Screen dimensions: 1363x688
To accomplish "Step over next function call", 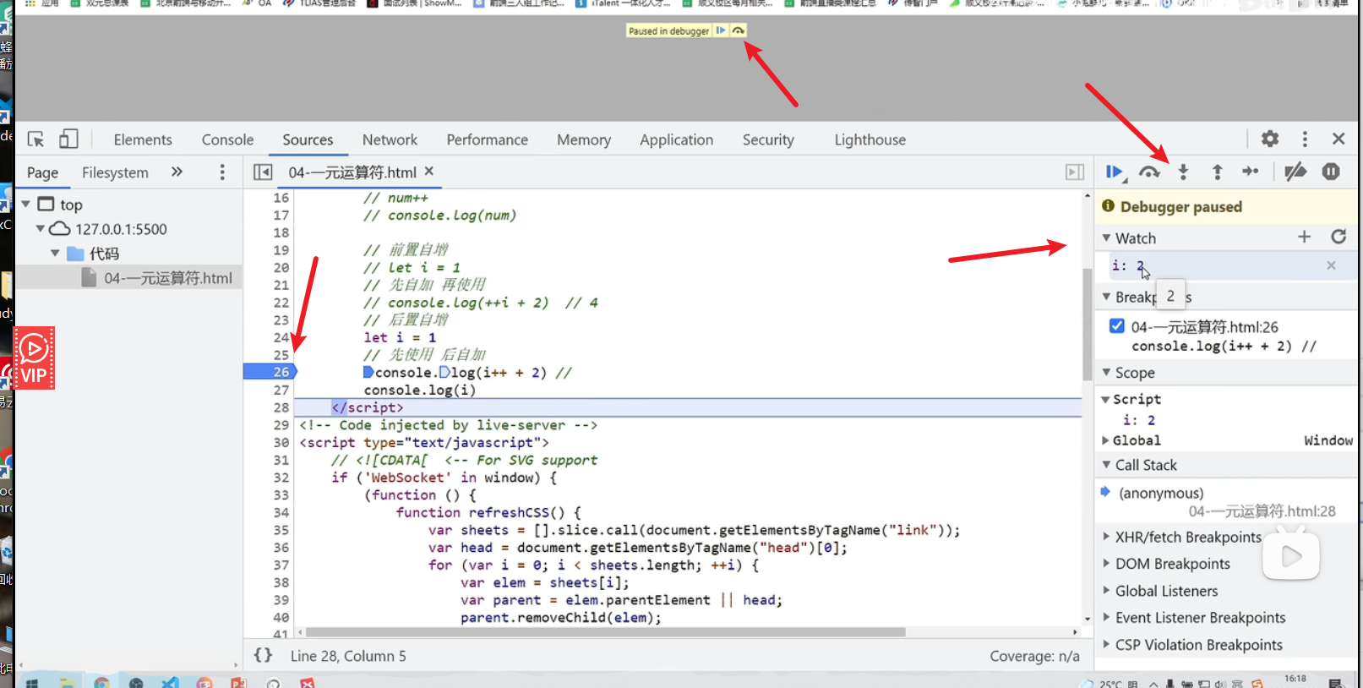I will click(x=1149, y=172).
